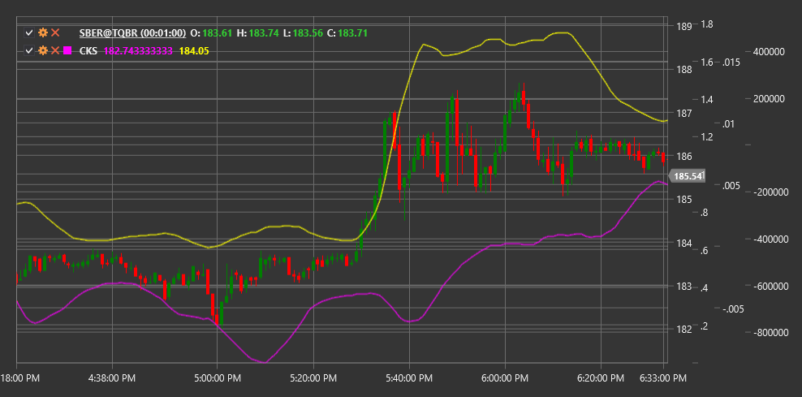This screenshot has width=802, height=397.
Task: Click the -200000 axis label
Action: point(770,192)
